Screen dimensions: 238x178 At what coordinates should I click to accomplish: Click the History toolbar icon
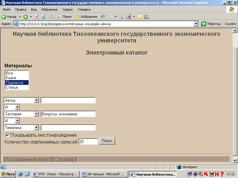[103, 17]
